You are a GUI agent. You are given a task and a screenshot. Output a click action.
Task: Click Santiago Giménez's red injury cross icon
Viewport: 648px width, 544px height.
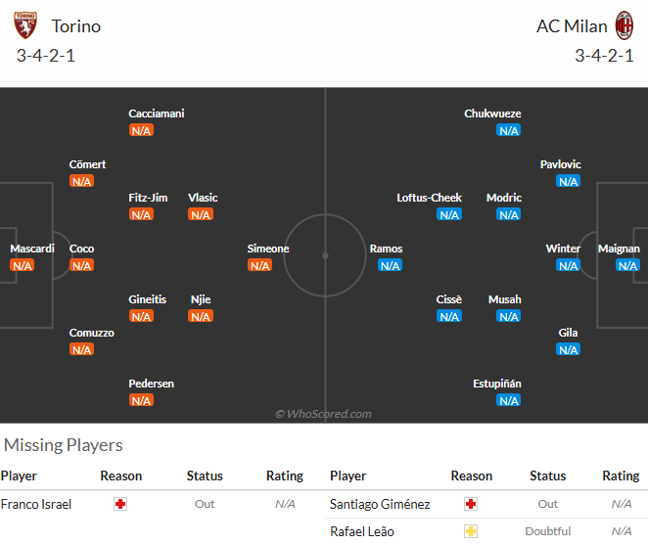pyautogui.click(x=471, y=504)
